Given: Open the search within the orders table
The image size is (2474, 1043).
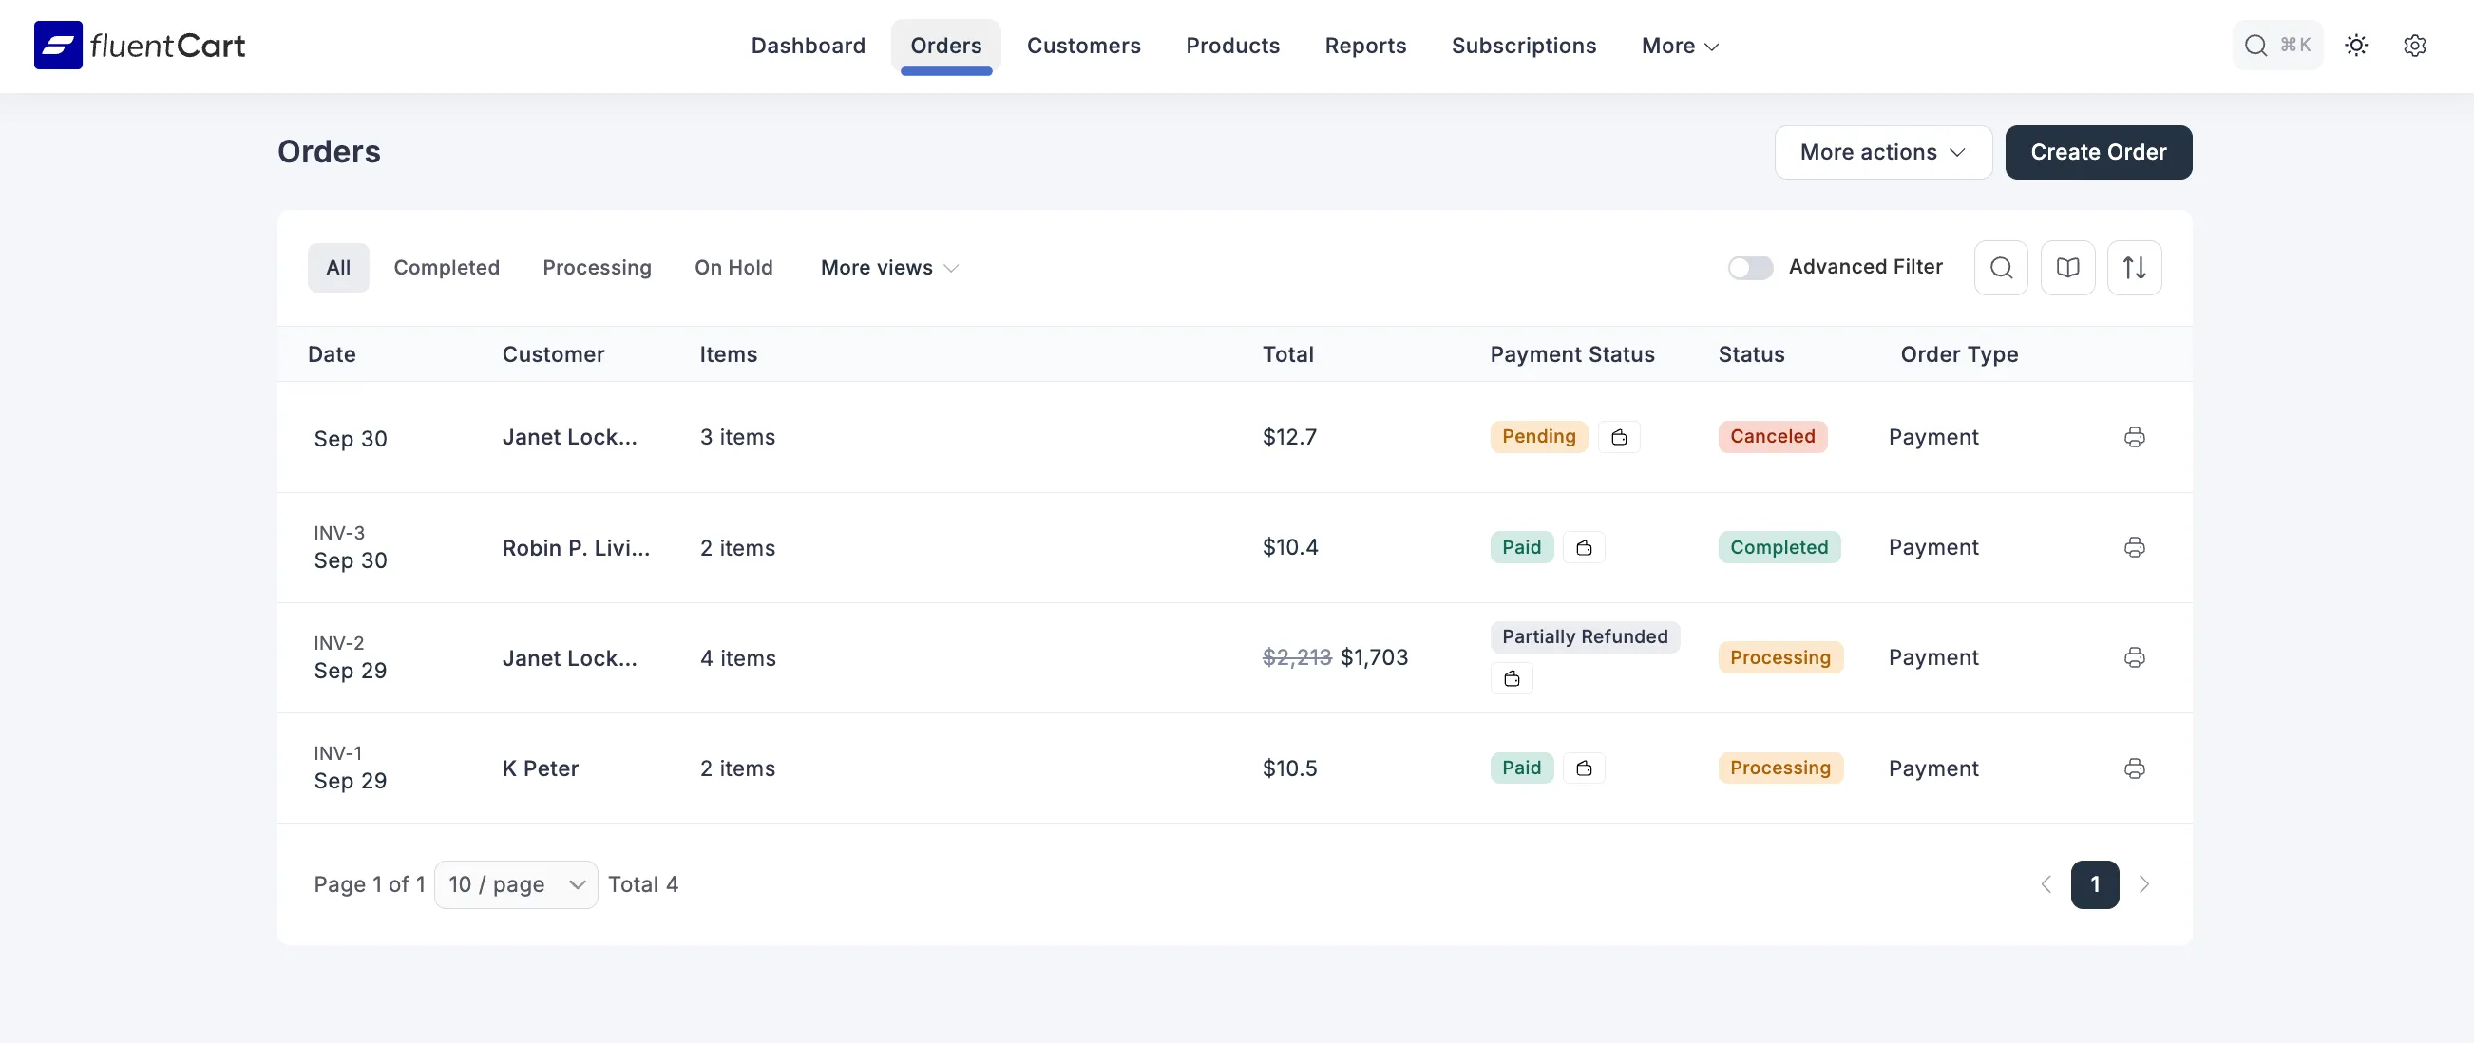Looking at the screenshot, I should (x=2001, y=267).
